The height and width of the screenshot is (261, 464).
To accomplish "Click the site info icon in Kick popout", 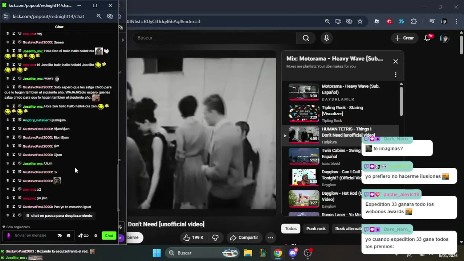I will 6,16.
